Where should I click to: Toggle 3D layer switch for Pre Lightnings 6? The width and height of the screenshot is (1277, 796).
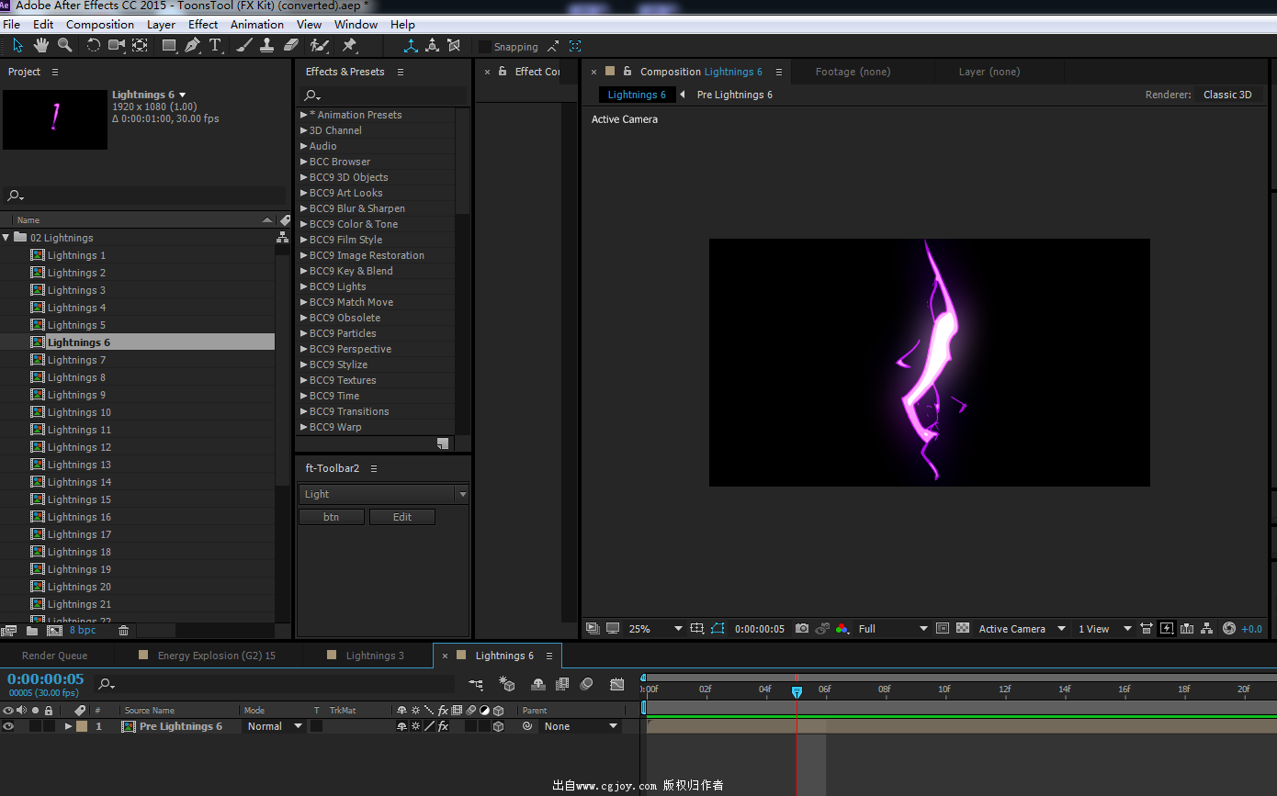coord(498,726)
